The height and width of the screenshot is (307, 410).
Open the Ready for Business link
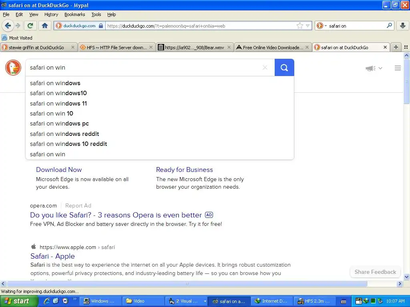[x=184, y=169]
